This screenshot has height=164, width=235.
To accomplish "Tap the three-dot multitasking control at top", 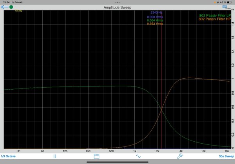I will pyautogui.click(x=117, y=2).
